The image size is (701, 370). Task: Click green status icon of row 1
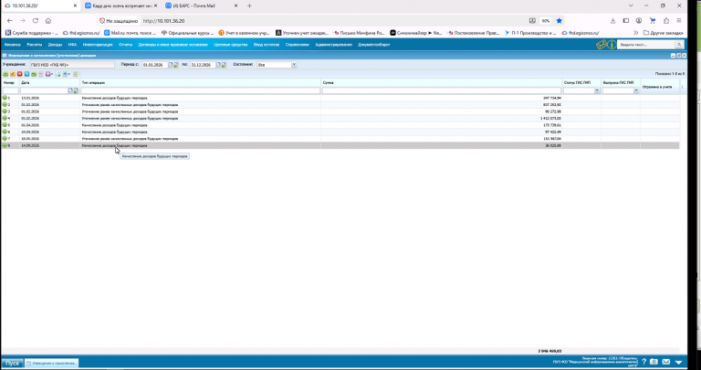point(5,98)
